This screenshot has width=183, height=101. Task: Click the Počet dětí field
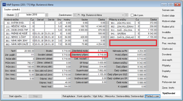click(25, 59)
